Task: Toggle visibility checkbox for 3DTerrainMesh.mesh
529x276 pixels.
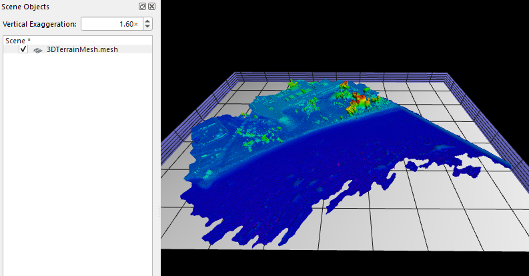Action: click(x=23, y=49)
